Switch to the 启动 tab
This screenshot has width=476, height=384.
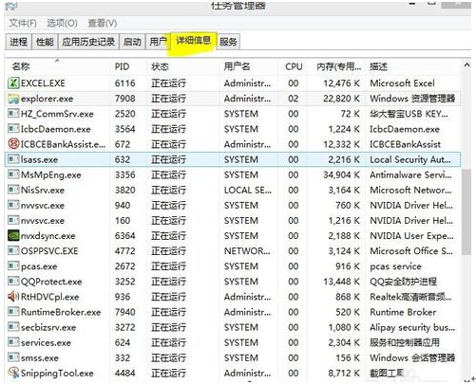click(132, 42)
